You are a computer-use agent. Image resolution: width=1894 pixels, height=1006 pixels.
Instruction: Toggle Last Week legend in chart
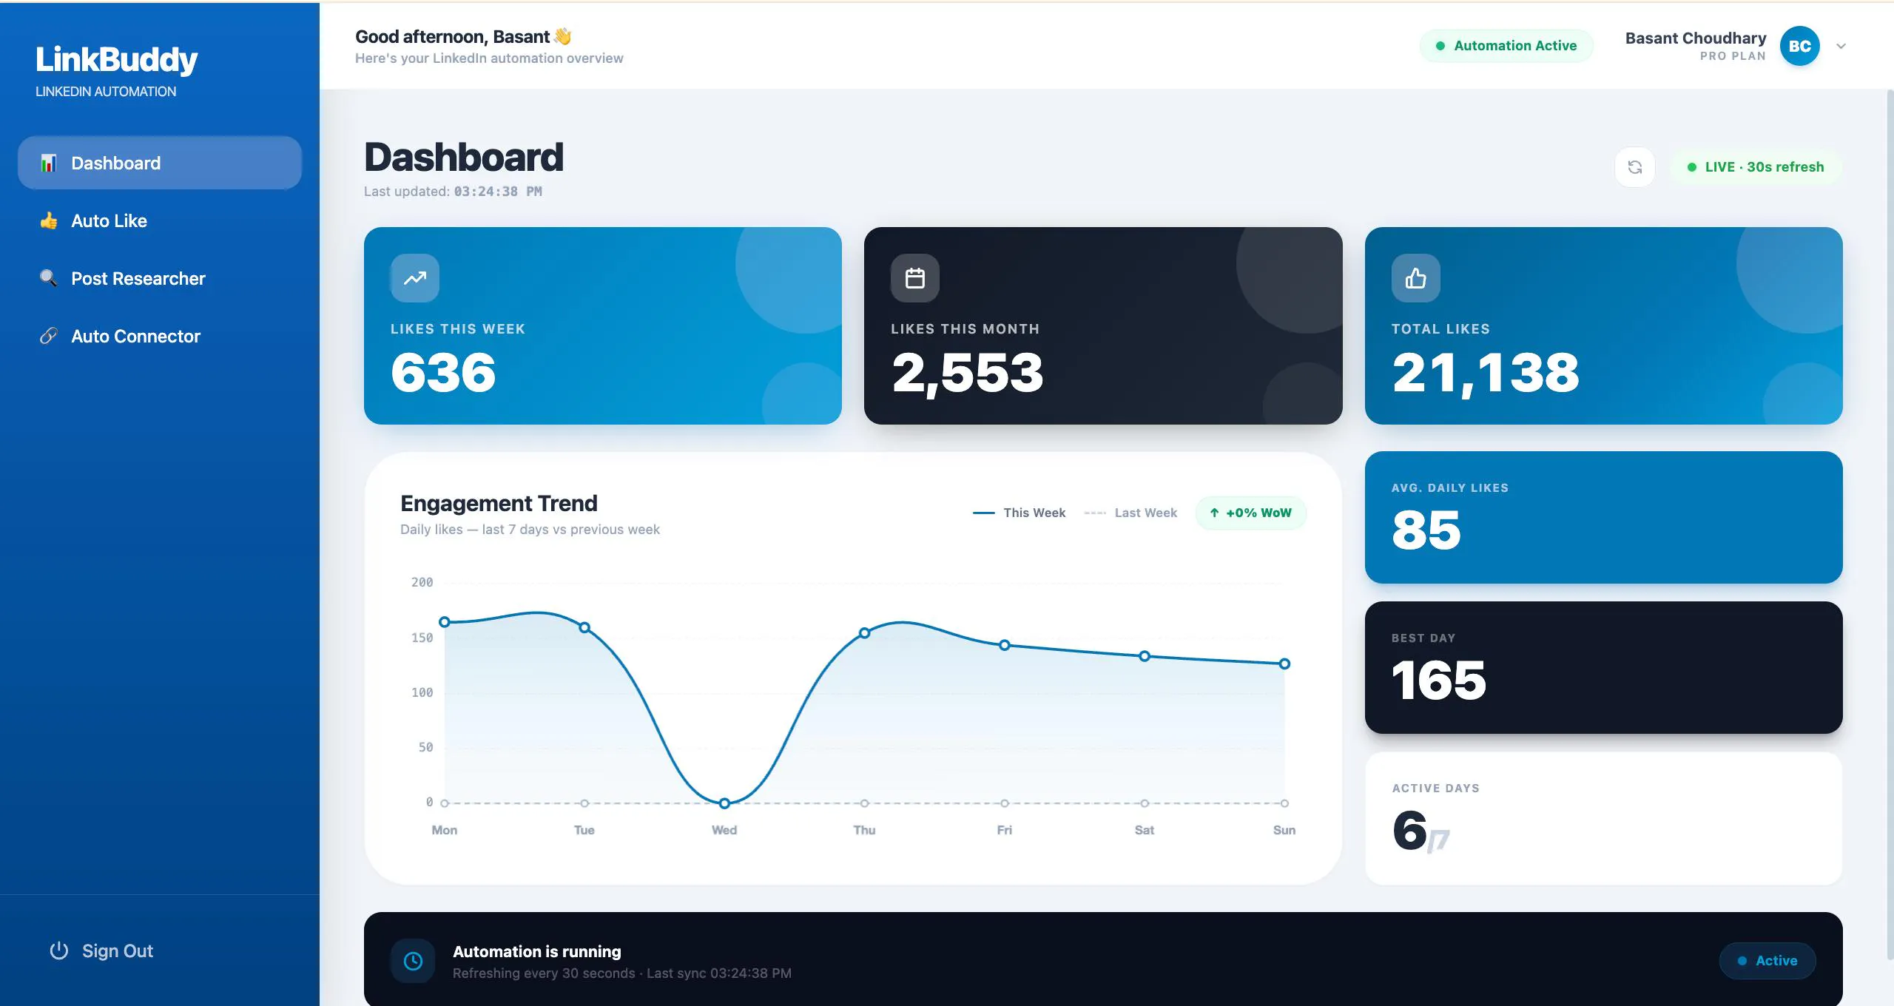[x=1130, y=513]
